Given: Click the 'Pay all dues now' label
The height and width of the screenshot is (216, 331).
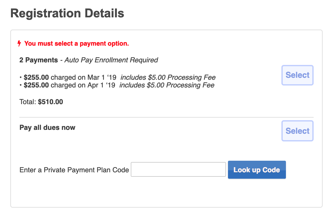Looking at the screenshot, I should click(47, 128).
